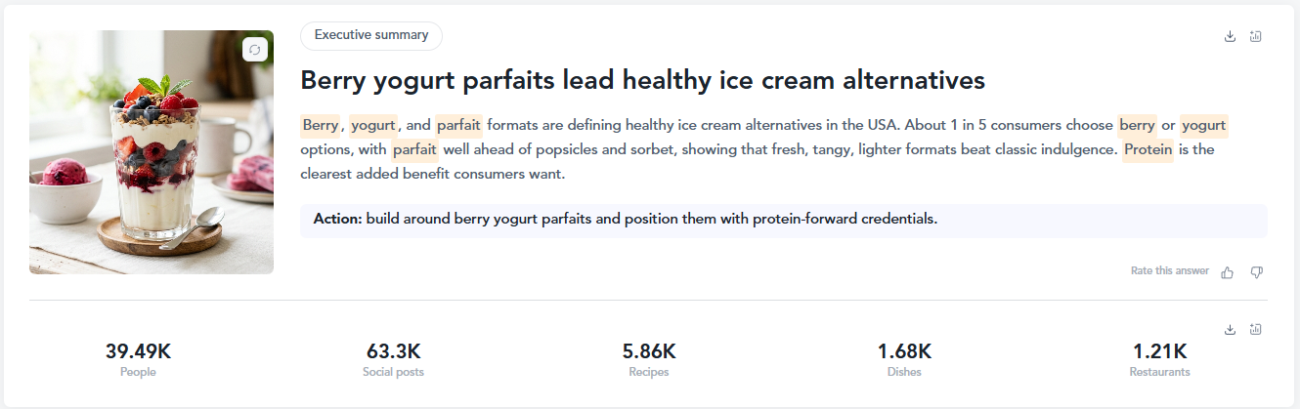Screen dimensions: 1300x409
Task: Click the highlighted Protein keyword
Action: 1148,150
